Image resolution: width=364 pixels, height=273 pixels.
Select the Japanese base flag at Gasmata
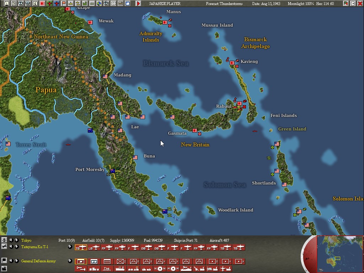[x=195, y=130]
